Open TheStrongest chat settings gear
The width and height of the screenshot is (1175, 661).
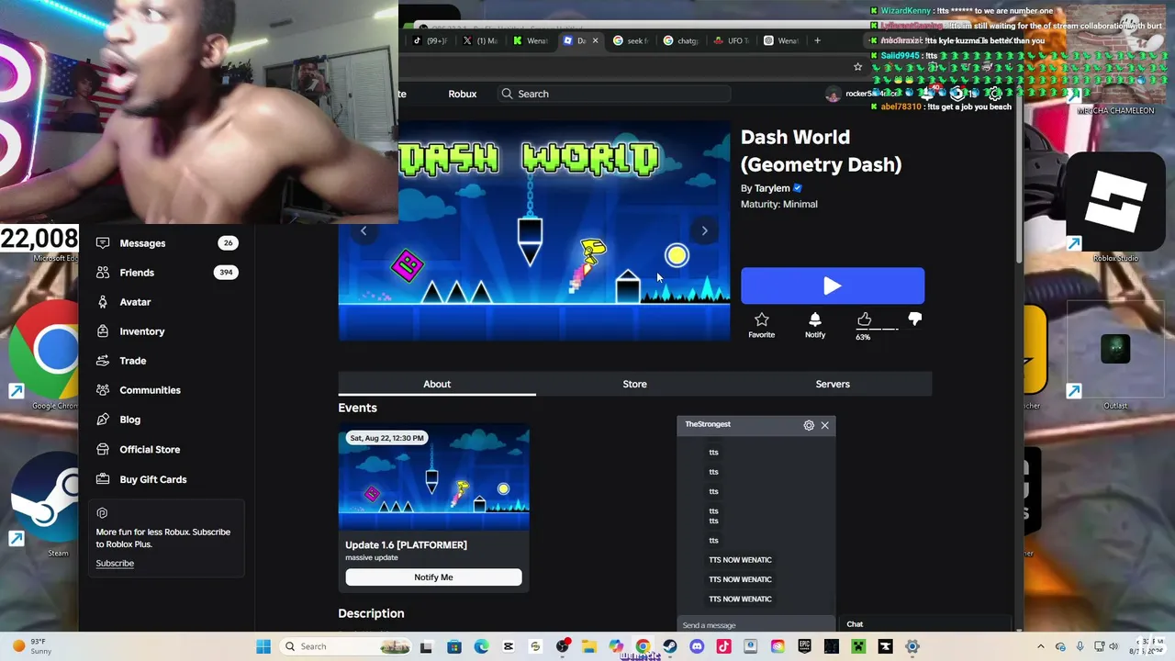tap(809, 425)
